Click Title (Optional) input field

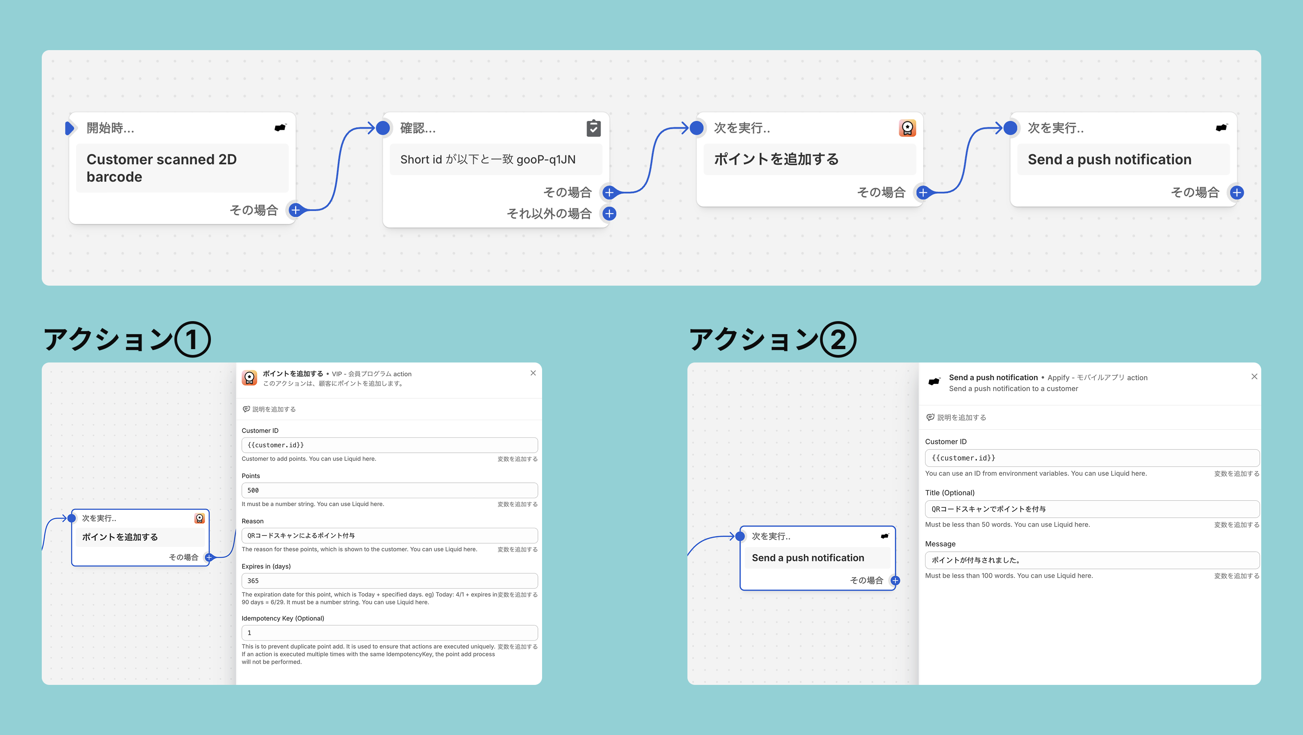click(1092, 509)
